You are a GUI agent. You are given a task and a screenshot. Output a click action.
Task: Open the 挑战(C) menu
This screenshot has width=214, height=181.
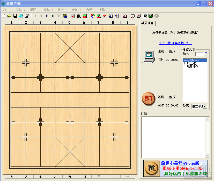coord(63,10)
